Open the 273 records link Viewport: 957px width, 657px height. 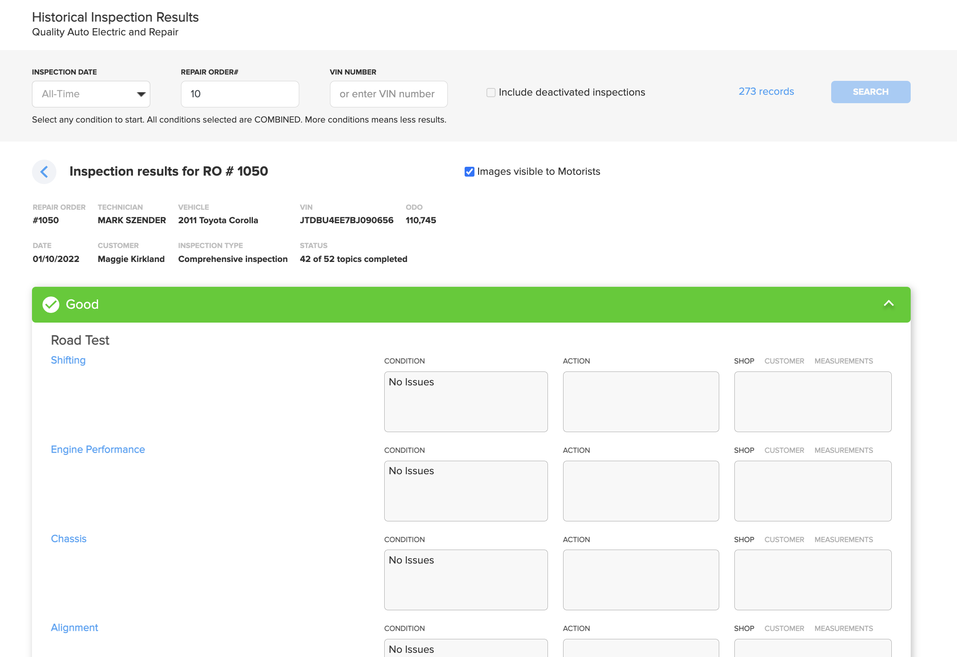tap(766, 91)
